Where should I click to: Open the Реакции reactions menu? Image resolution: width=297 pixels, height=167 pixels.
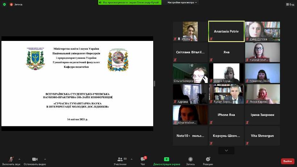click(208, 161)
